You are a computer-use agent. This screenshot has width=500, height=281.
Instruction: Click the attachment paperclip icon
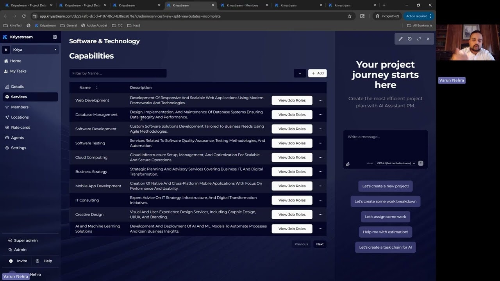[348, 164]
